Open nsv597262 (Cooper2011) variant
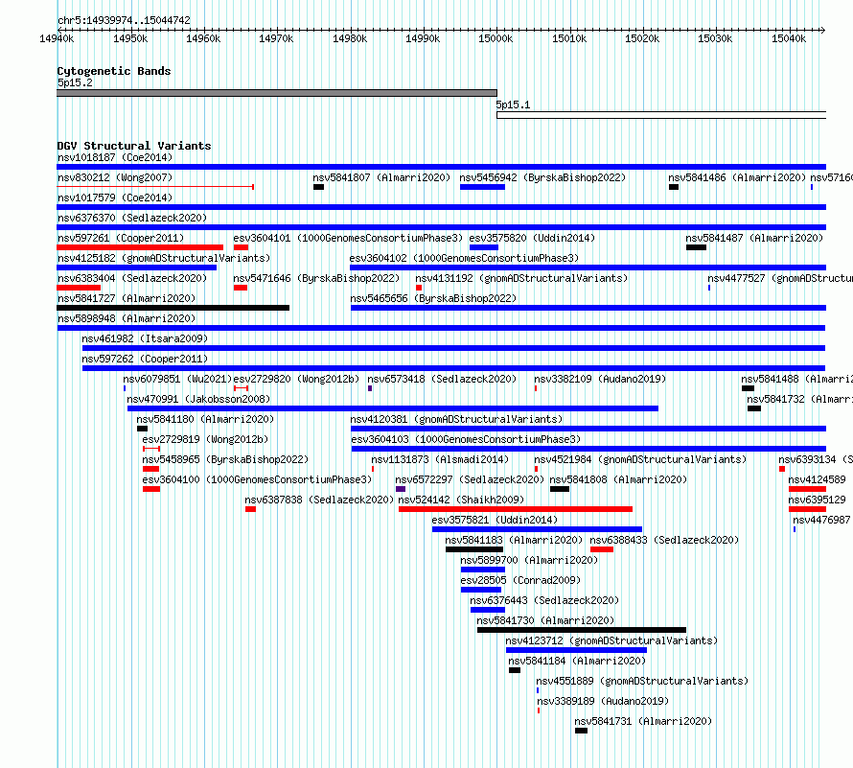Screen dimensions: 853x768 tap(145, 360)
